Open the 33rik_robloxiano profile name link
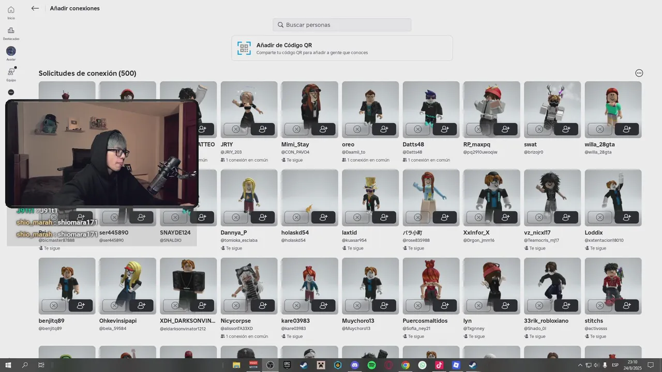Image resolution: width=662 pixels, height=372 pixels. coord(546,321)
